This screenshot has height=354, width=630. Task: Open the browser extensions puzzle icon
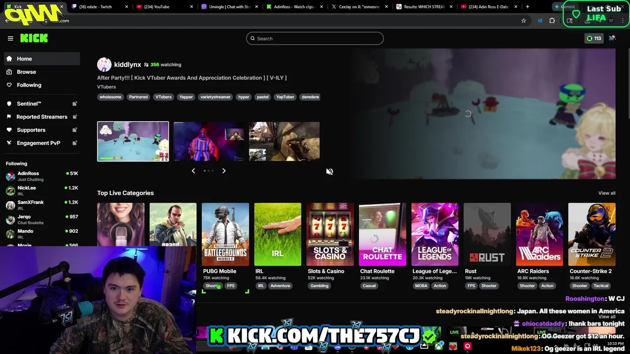(x=552, y=21)
